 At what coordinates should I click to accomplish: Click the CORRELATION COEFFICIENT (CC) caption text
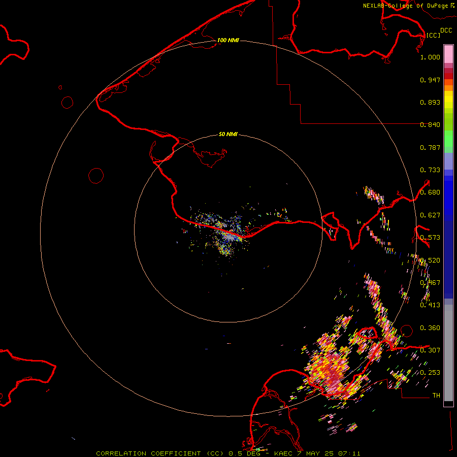160,453
